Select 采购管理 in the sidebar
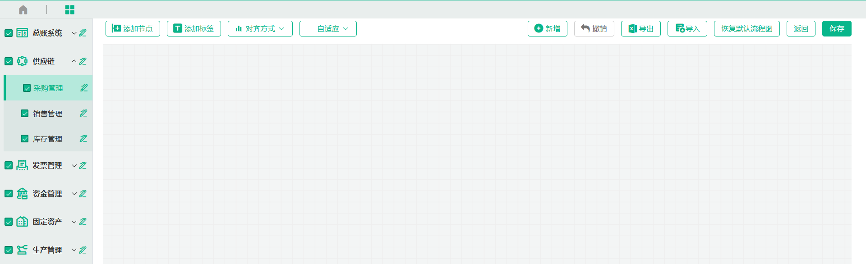The height and width of the screenshot is (264, 866). (x=48, y=88)
